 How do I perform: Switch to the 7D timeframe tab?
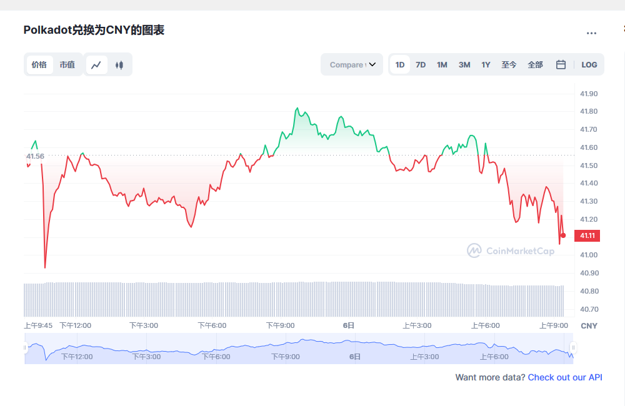(x=421, y=64)
